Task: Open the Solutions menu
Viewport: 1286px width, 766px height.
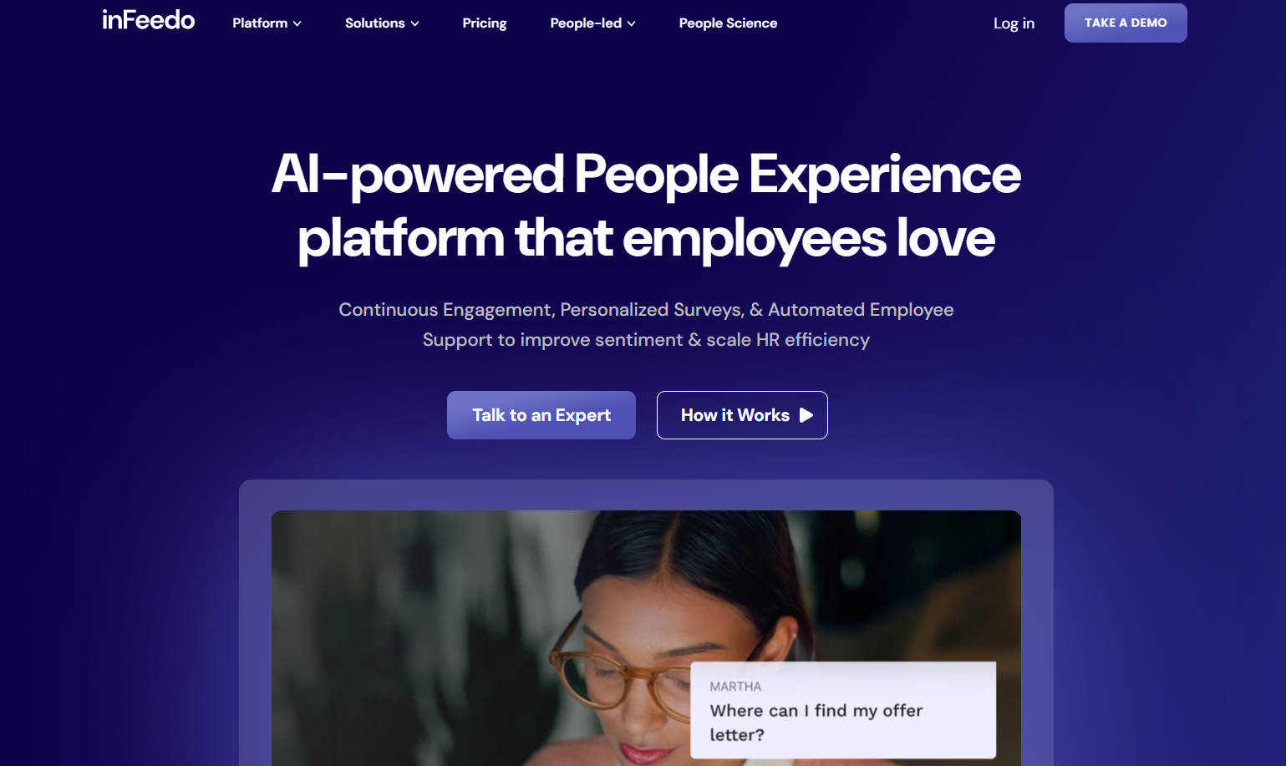Action: click(x=382, y=23)
